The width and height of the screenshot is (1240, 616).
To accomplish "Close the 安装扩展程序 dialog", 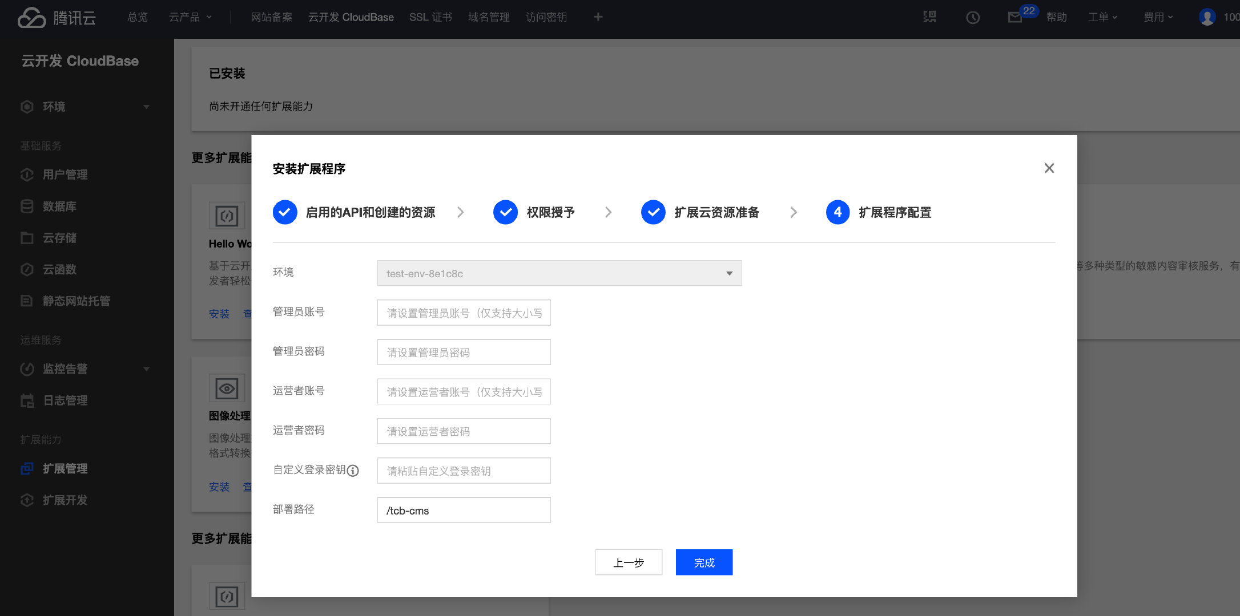I will (x=1049, y=168).
